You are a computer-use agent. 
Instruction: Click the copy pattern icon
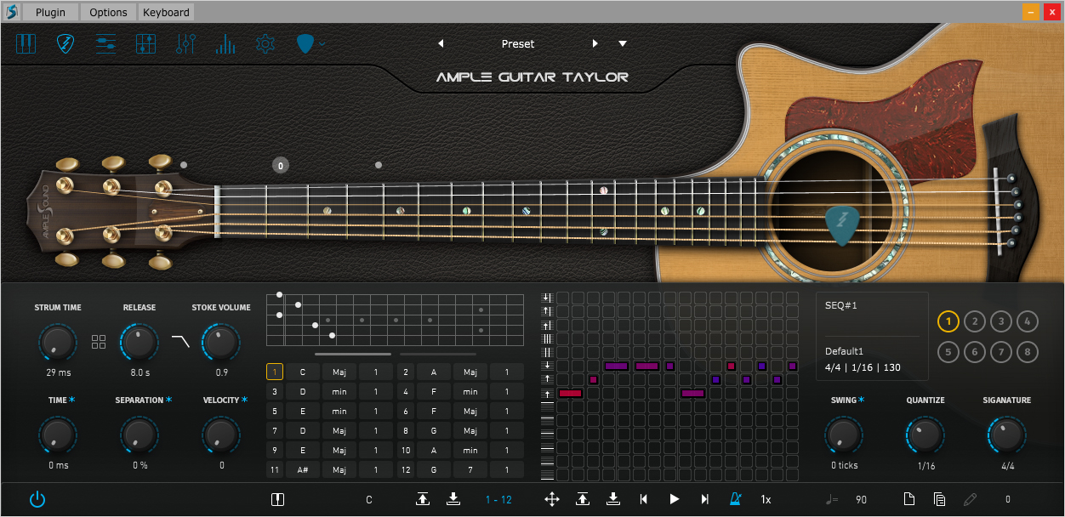[939, 499]
